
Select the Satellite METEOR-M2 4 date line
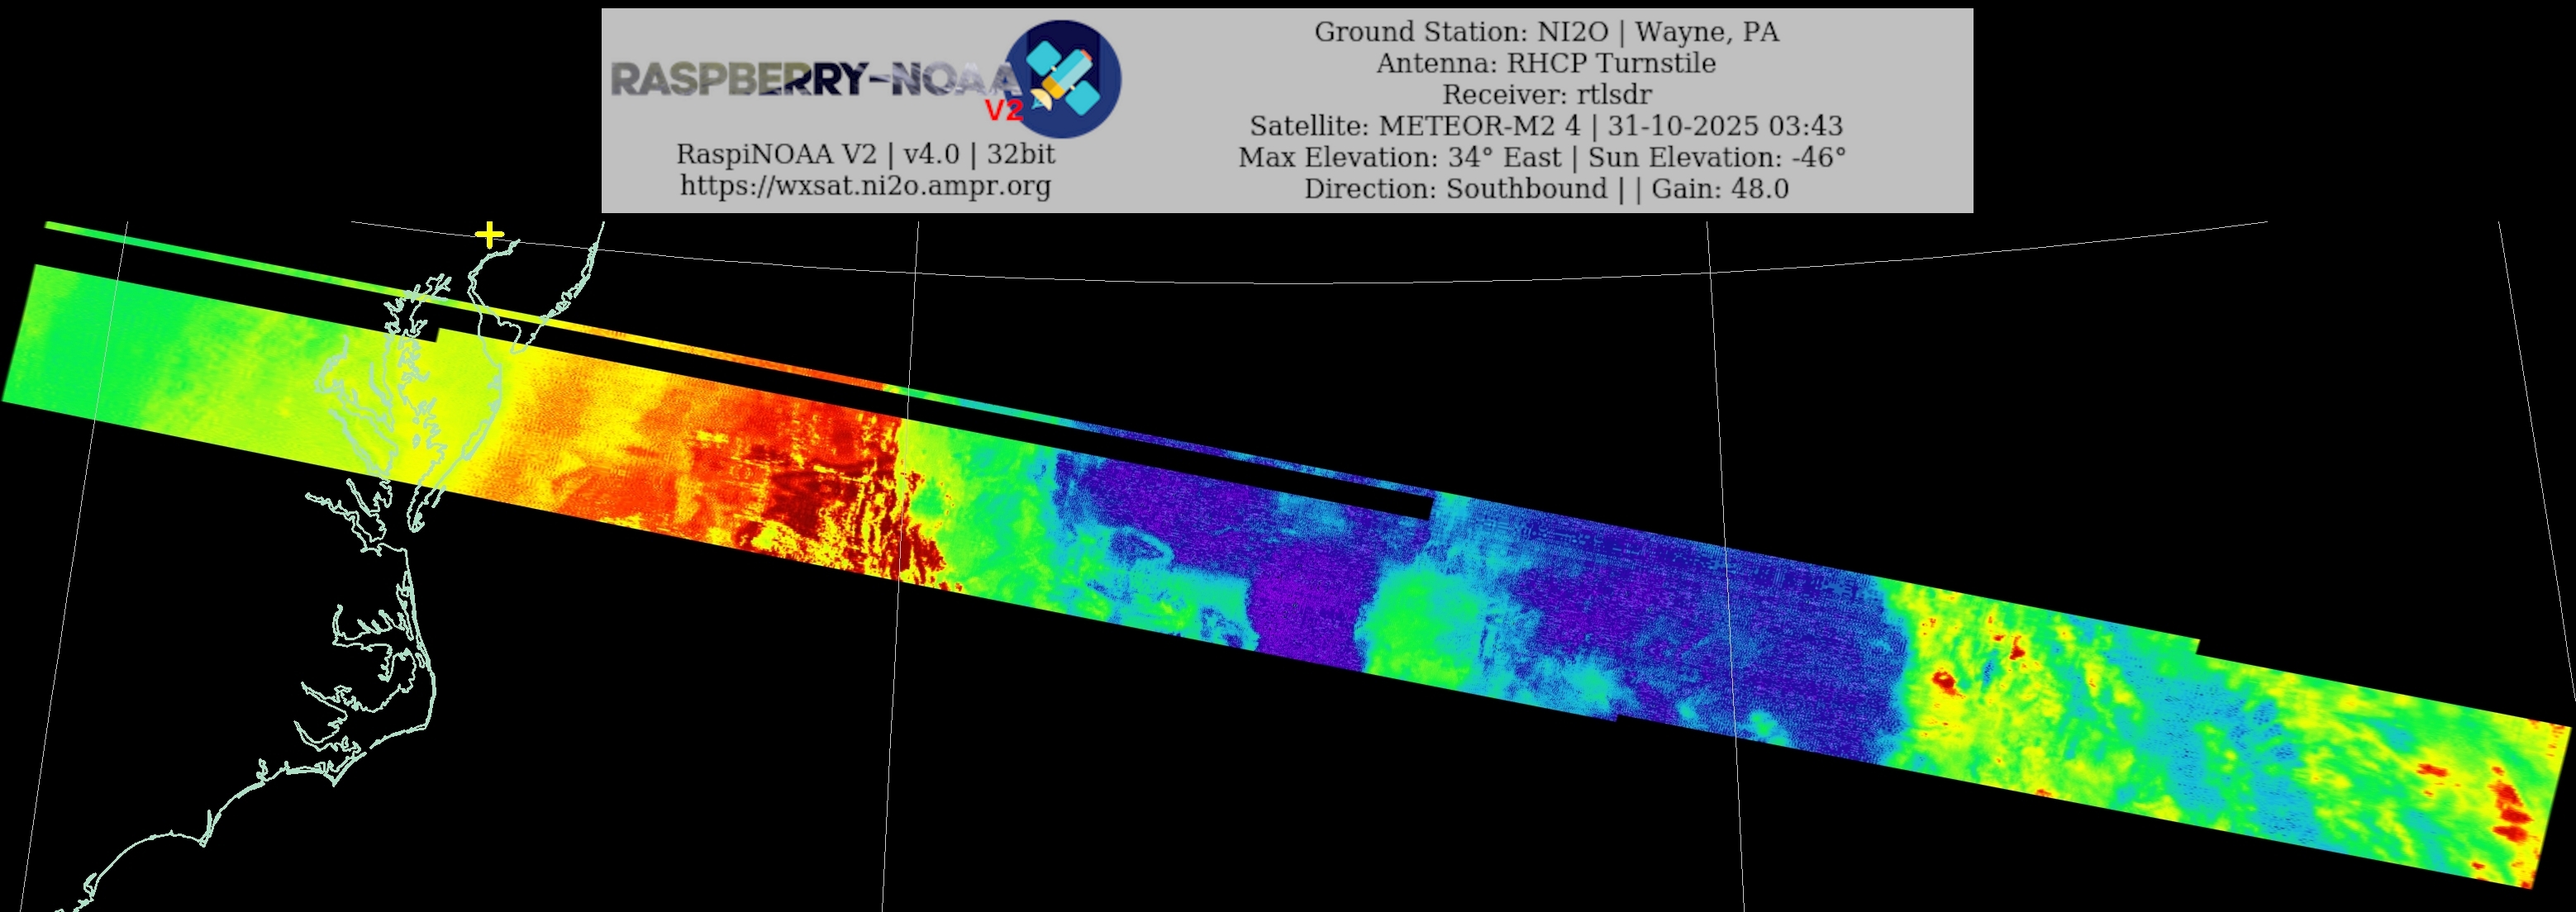pos(1546,126)
